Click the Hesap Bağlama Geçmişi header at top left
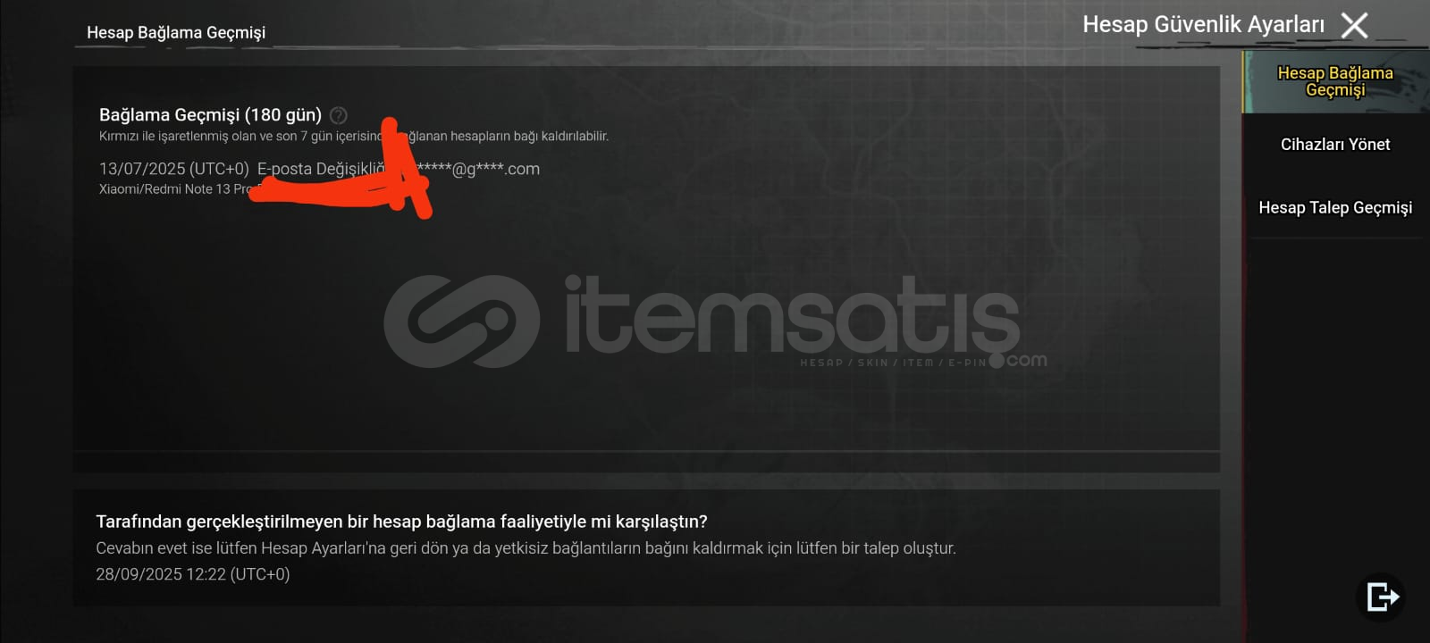The width and height of the screenshot is (1430, 643). tap(176, 33)
